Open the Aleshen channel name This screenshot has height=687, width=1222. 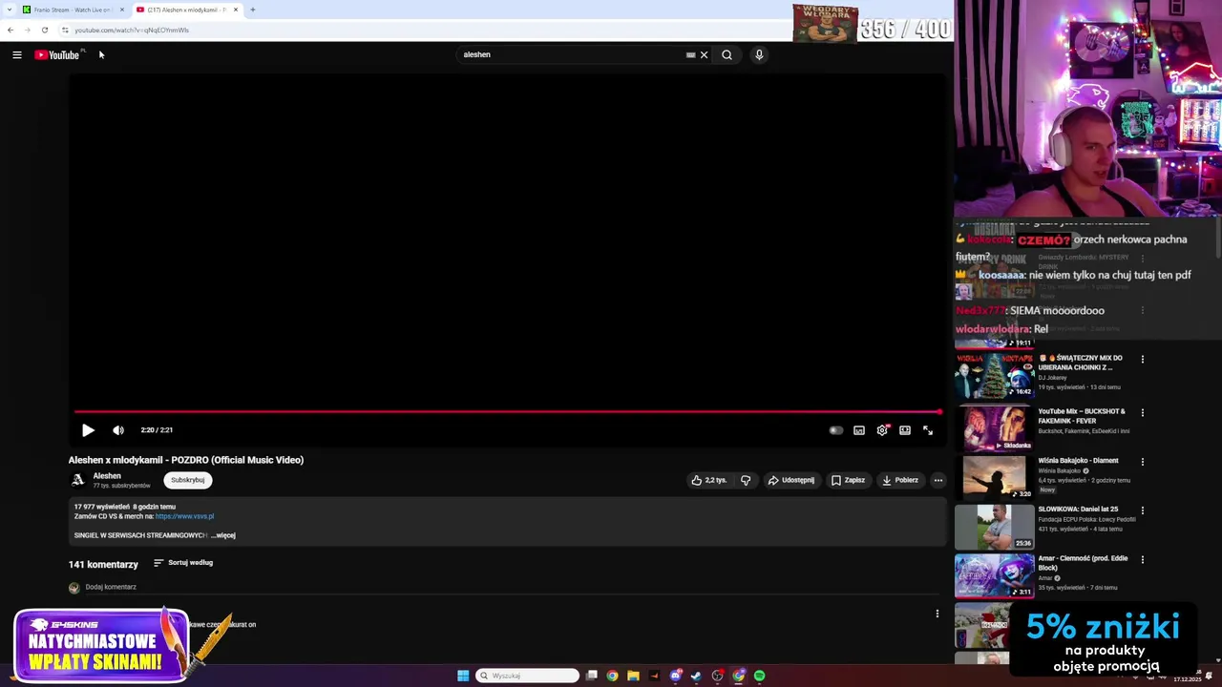point(107,476)
